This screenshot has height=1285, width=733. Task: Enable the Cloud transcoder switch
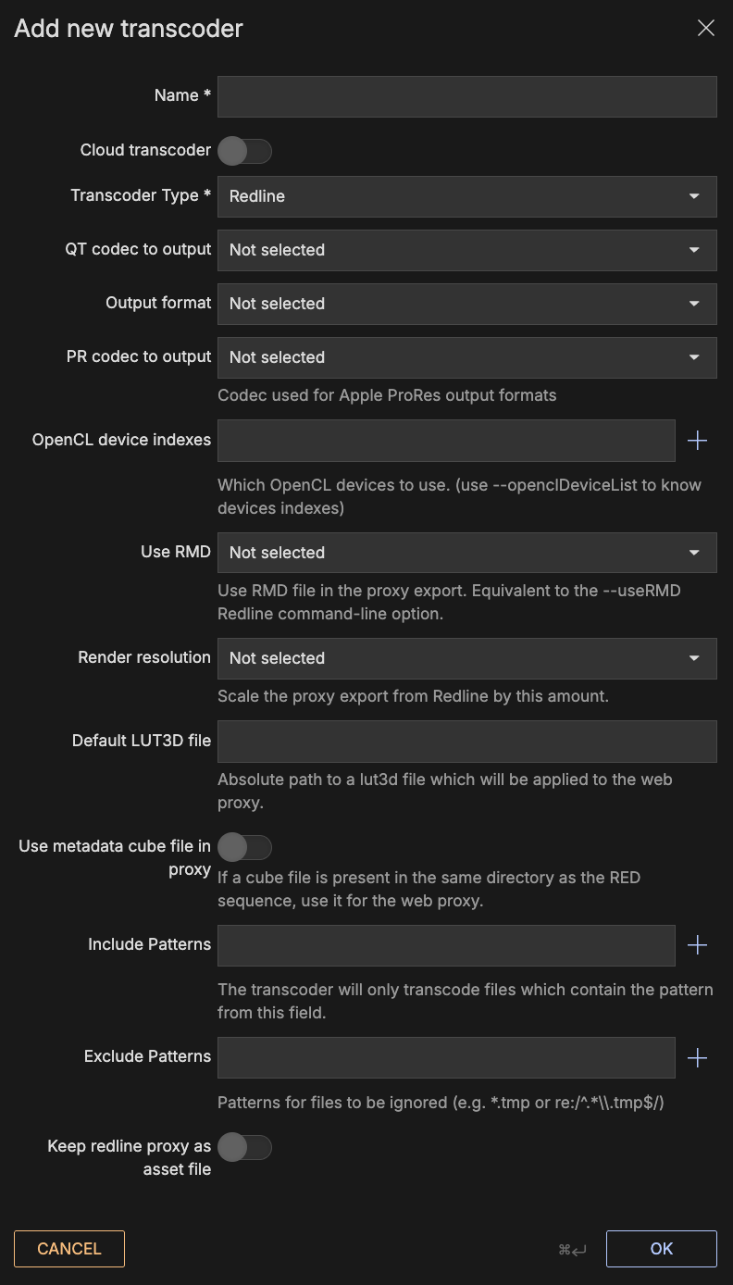pyautogui.click(x=244, y=151)
